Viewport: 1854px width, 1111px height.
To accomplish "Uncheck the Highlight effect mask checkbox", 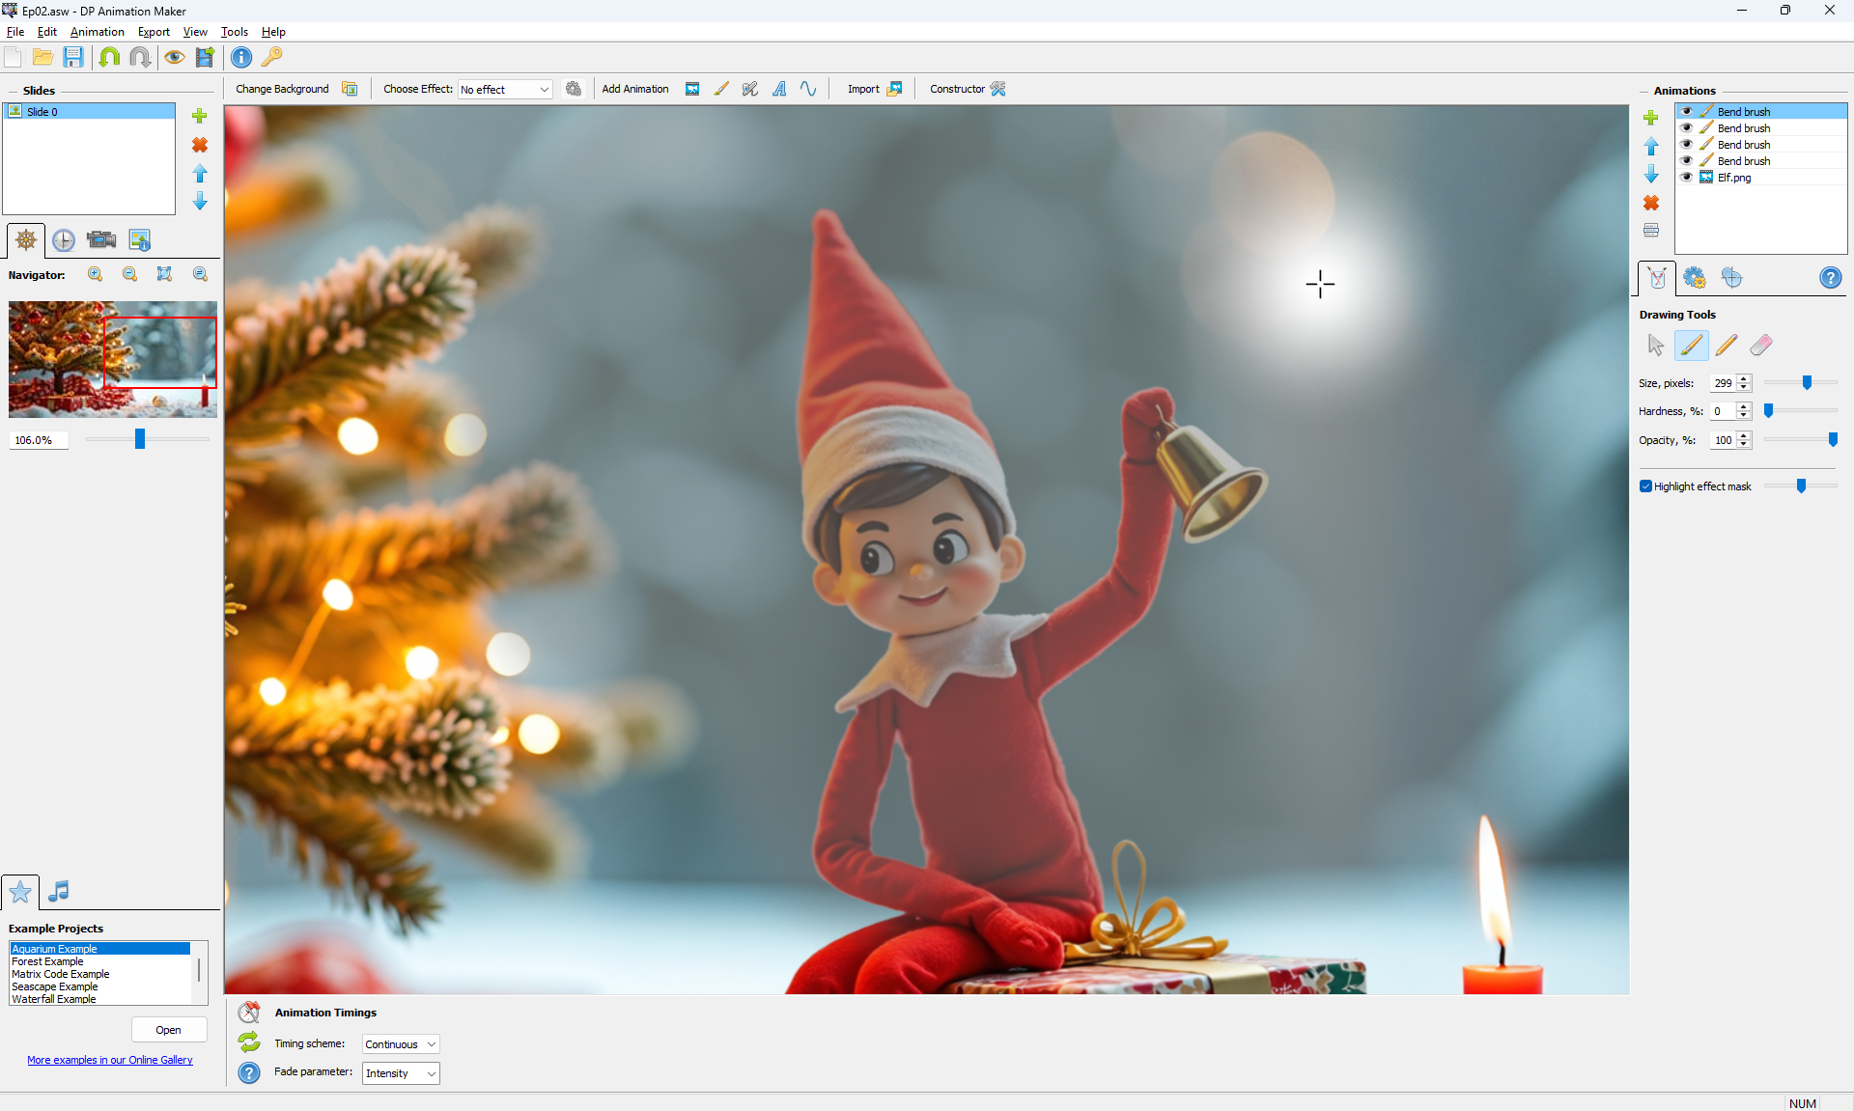I will pyautogui.click(x=1645, y=486).
